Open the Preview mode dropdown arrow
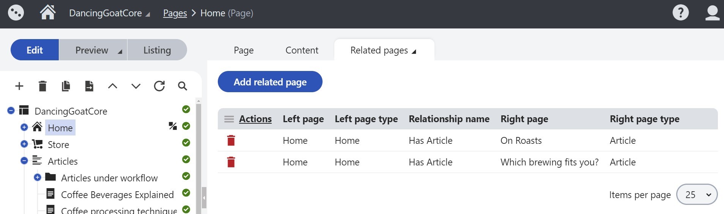 coord(120,52)
